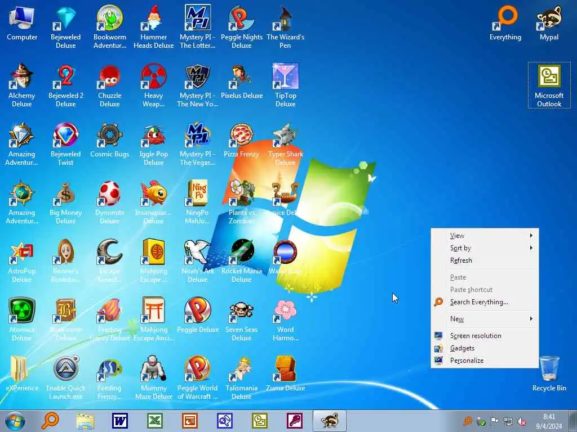The image size is (577, 432).
Task: Click Everything icon in system tray
Action: point(468,421)
